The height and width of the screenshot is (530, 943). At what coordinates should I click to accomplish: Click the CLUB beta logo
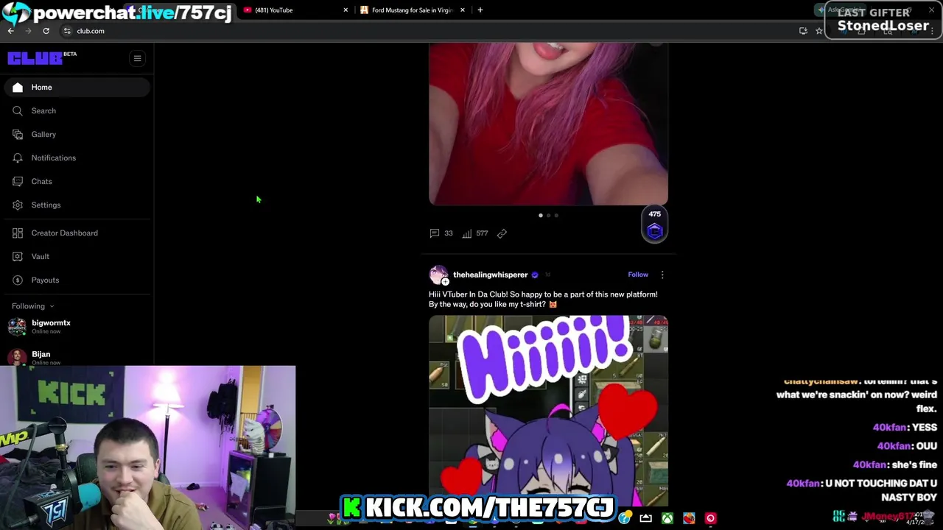click(42, 58)
